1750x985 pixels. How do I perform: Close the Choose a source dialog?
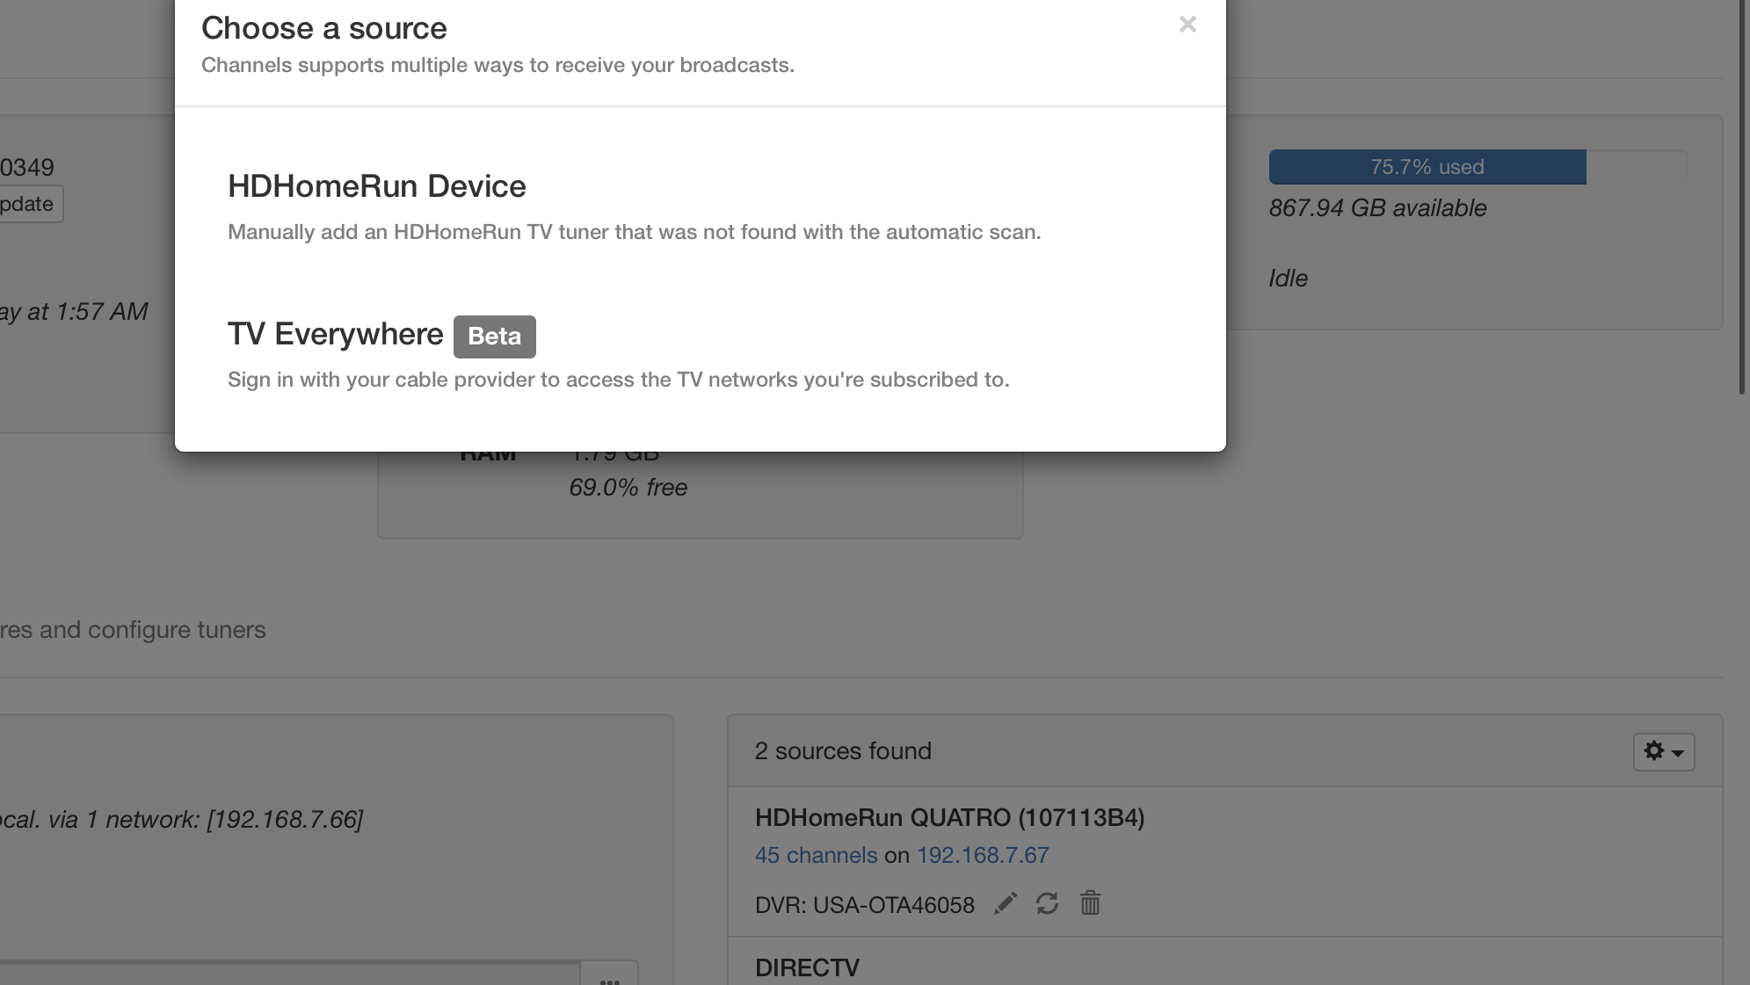[x=1187, y=25]
